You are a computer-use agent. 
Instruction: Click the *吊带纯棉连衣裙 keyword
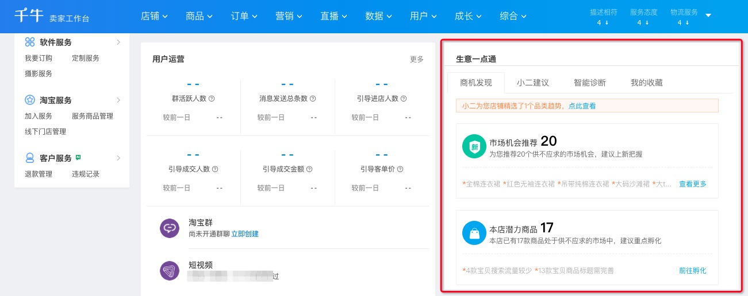583,184
